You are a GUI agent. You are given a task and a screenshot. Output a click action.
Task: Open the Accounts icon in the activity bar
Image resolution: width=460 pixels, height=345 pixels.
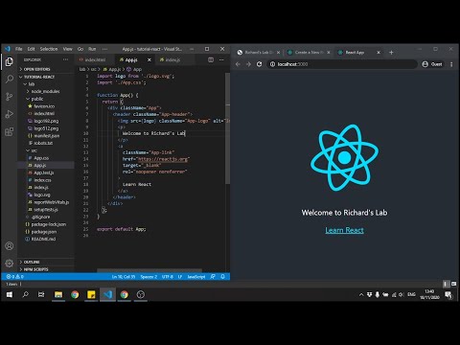point(10,246)
